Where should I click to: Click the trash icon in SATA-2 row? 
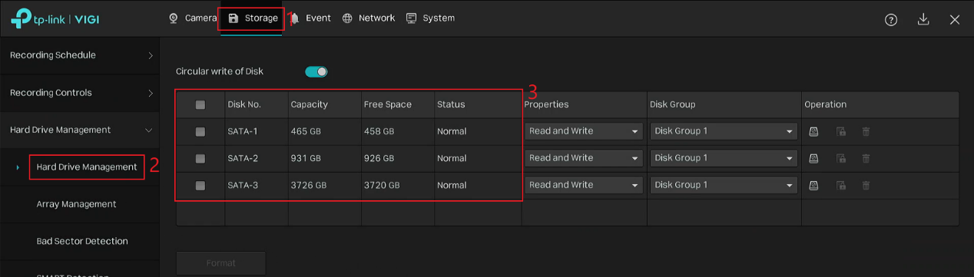[x=866, y=158]
